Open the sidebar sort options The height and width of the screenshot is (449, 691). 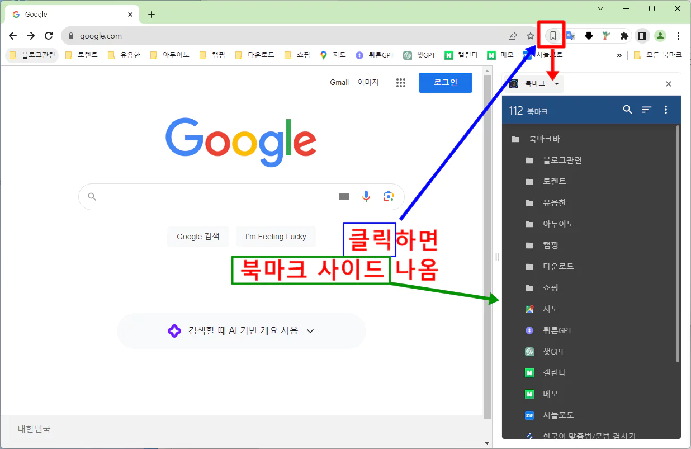click(x=647, y=110)
